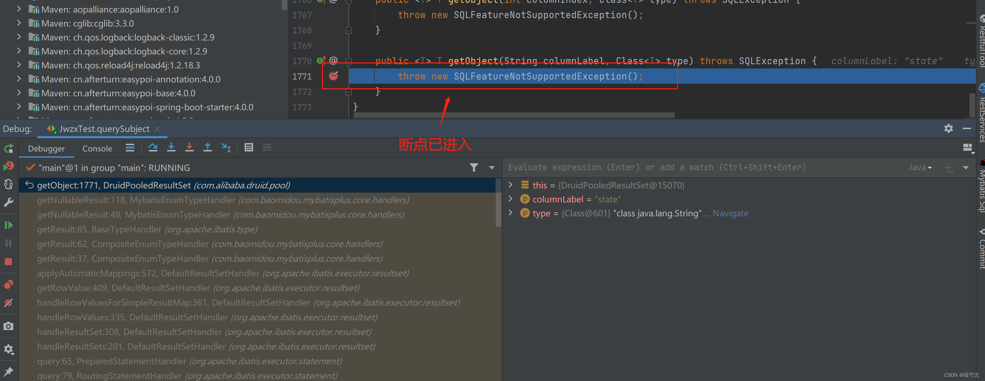The height and width of the screenshot is (381, 985).
Task: Toggle Mute Breakpoints in the left toolbar
Action: tap(8, 303)
